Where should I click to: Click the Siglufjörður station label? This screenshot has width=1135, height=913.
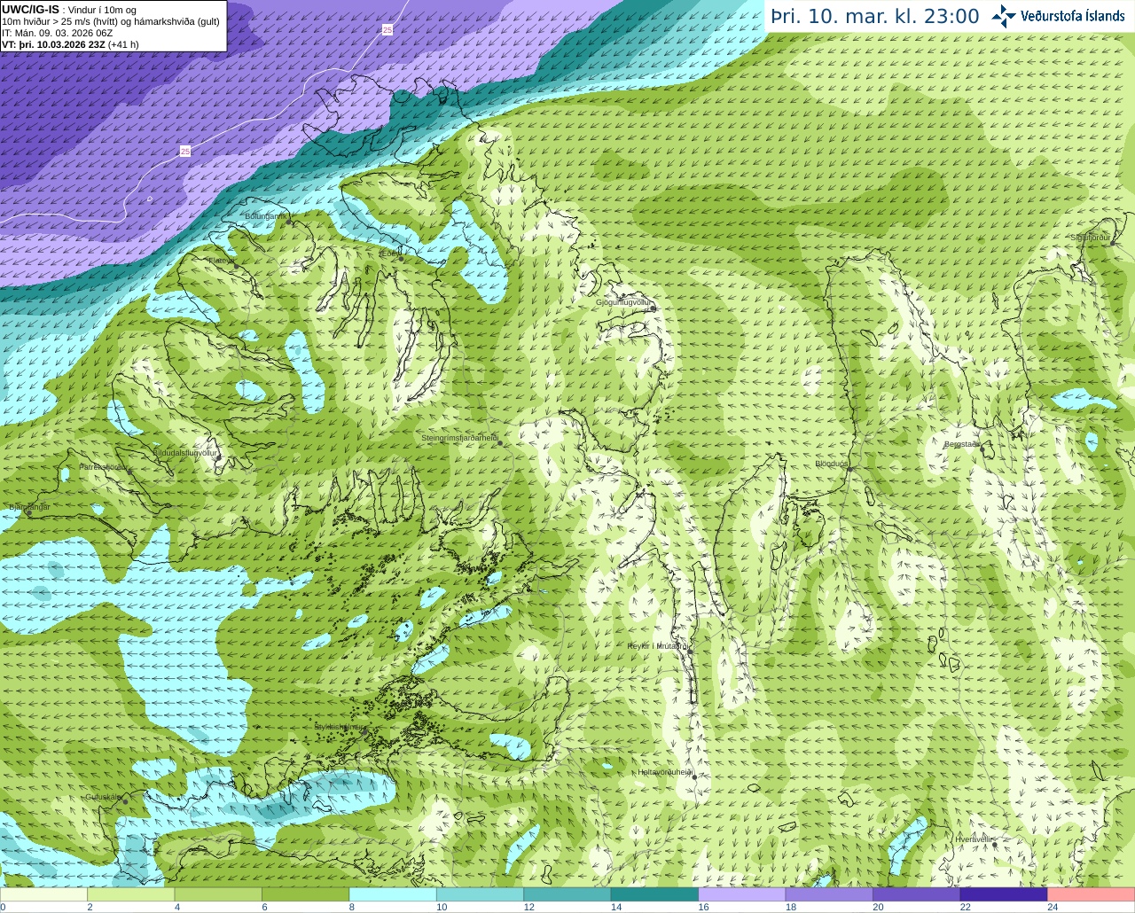click(1091, 238)
